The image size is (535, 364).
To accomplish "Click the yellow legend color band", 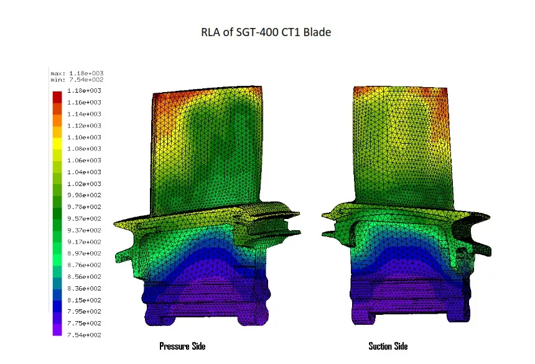I will [57, 144].
